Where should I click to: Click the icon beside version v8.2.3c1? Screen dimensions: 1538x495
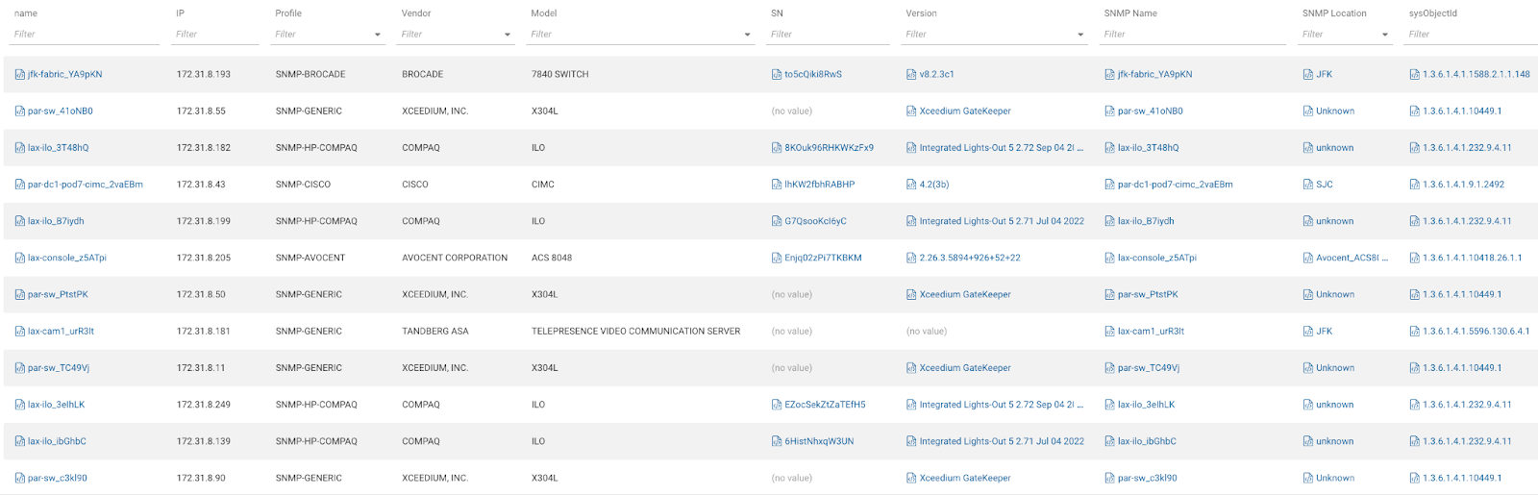click(x=911, y=74)
